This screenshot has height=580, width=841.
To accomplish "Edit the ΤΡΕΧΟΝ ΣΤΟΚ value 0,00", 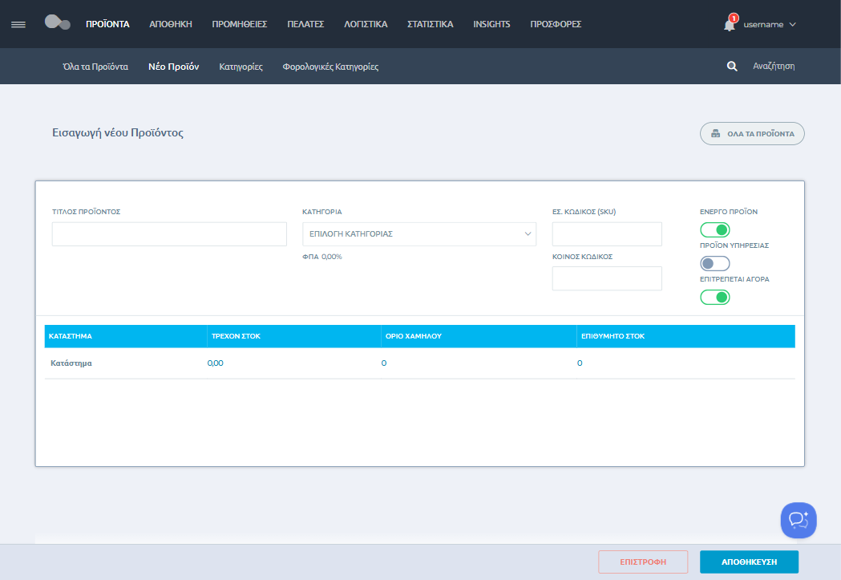I will coord(215,363).
